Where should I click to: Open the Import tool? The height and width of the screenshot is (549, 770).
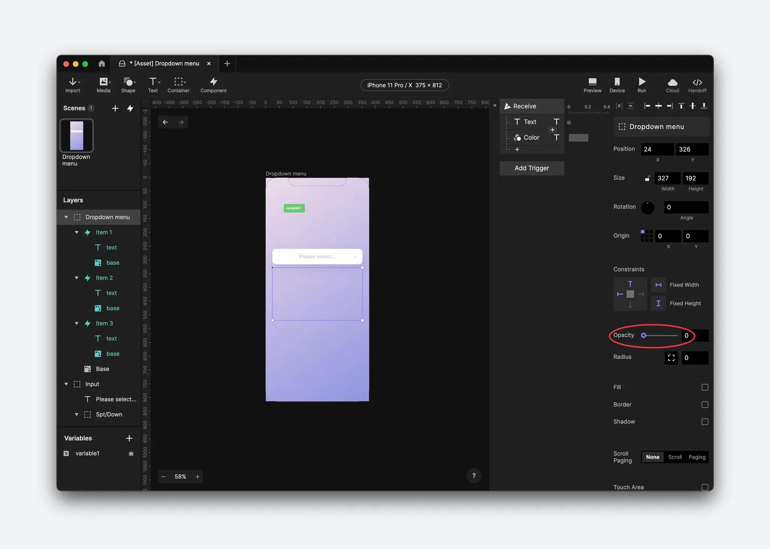(73, 85)
